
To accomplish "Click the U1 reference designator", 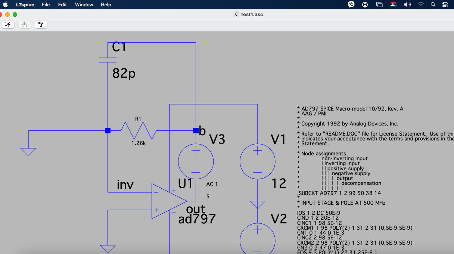I will pyautogui.click(x=186, y=184).
